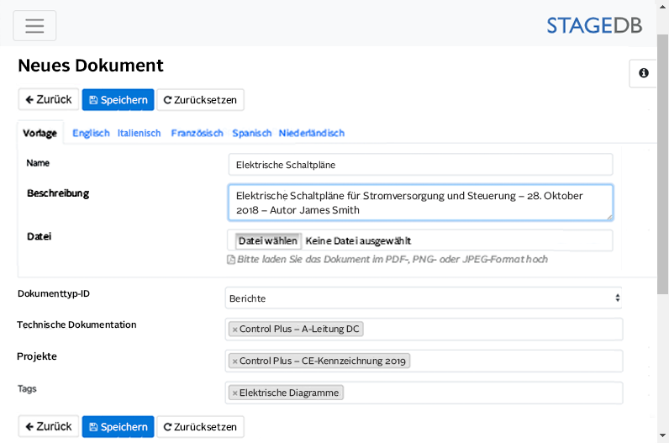This screenshot has width=669, height=443.
Task: Click the top Speichern save button
Action: point(118,100)
